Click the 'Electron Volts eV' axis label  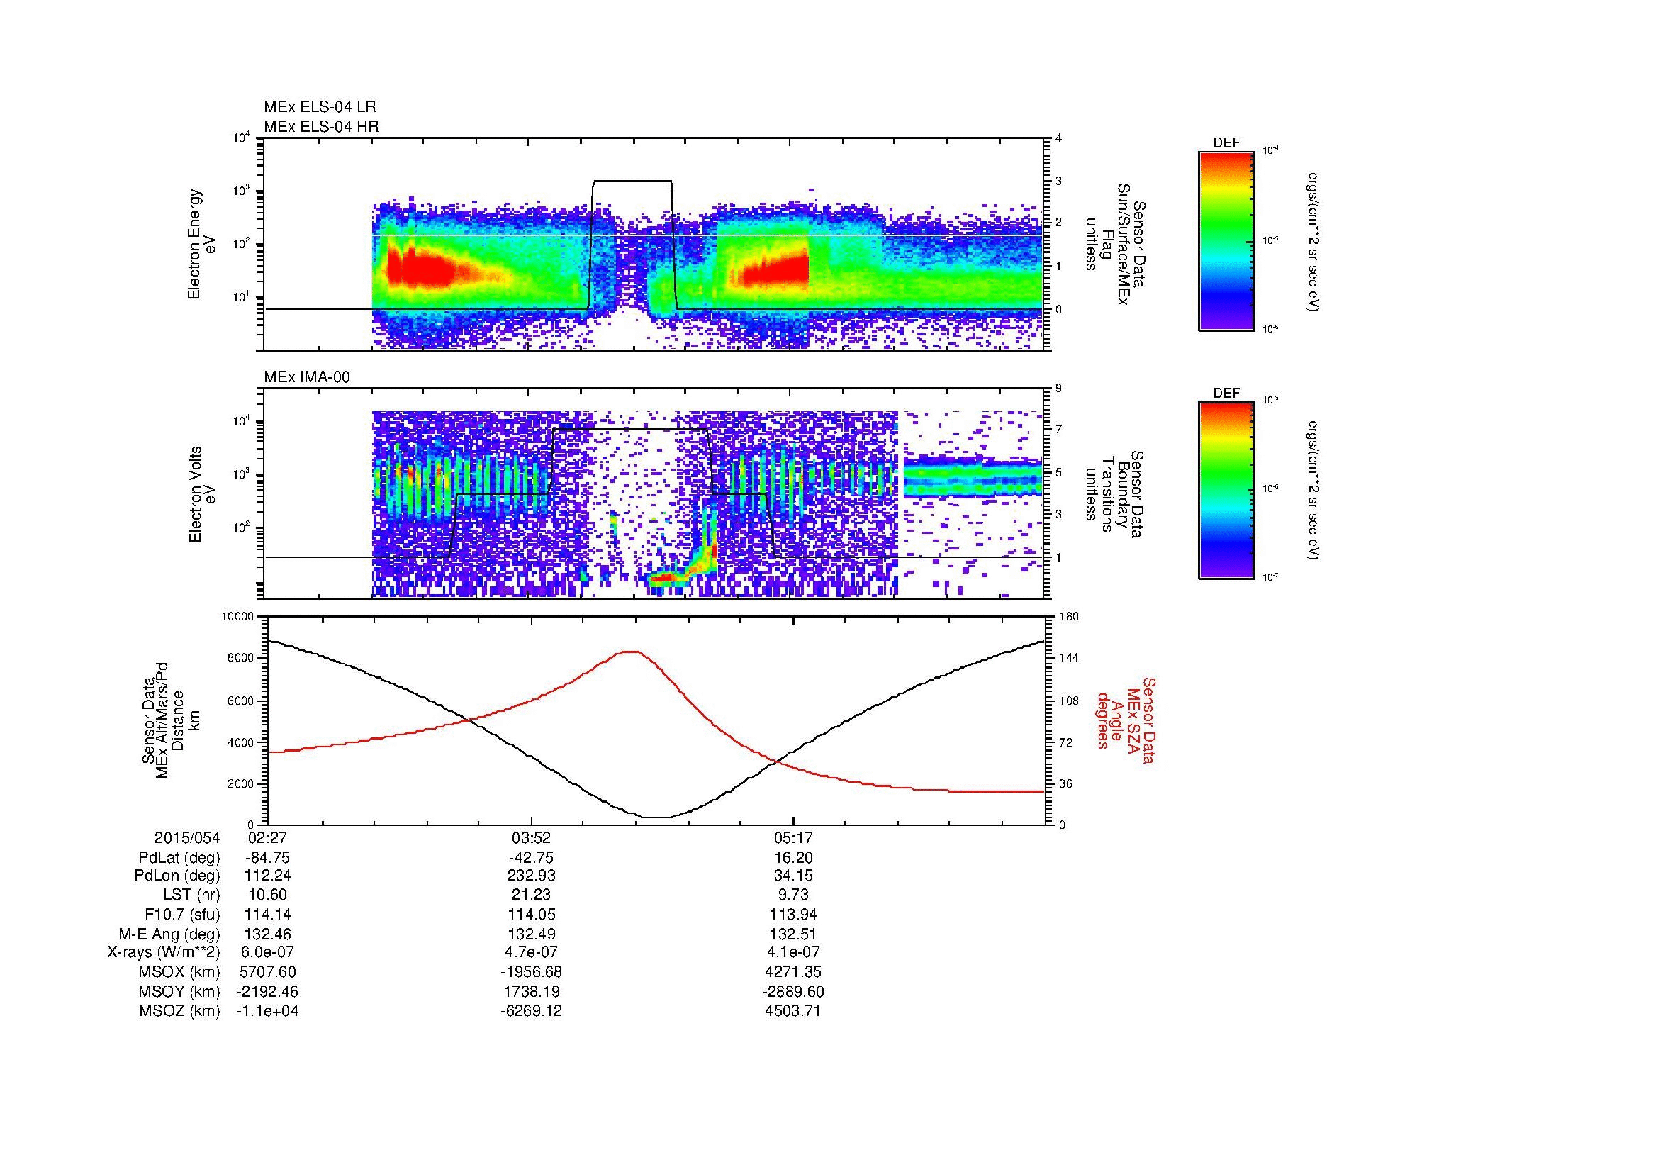pyautogui.click(x=202, y=494)
